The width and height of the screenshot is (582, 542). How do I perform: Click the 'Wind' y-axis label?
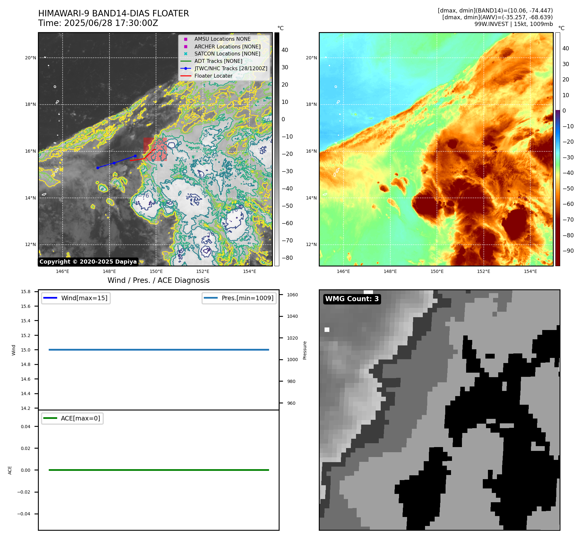[14, 350]
